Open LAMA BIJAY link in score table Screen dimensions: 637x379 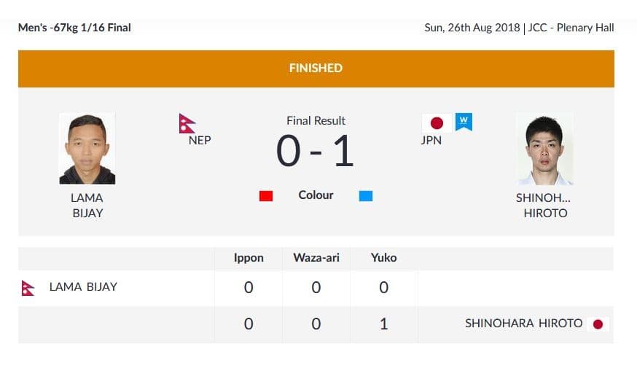tap(83, 286)
